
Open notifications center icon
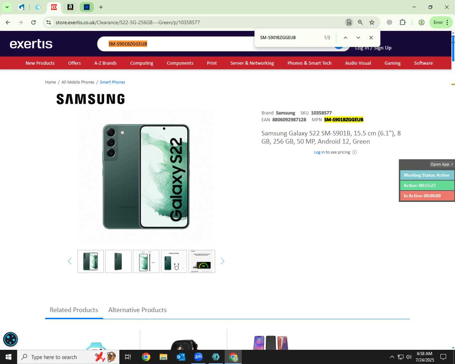443,357
